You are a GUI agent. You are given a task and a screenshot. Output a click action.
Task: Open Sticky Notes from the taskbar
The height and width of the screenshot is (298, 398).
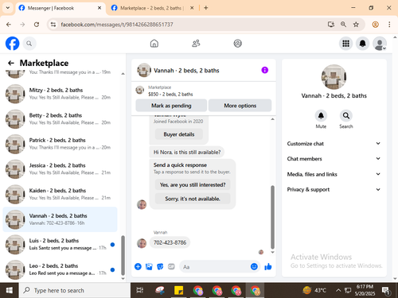(x=178, y=290)
